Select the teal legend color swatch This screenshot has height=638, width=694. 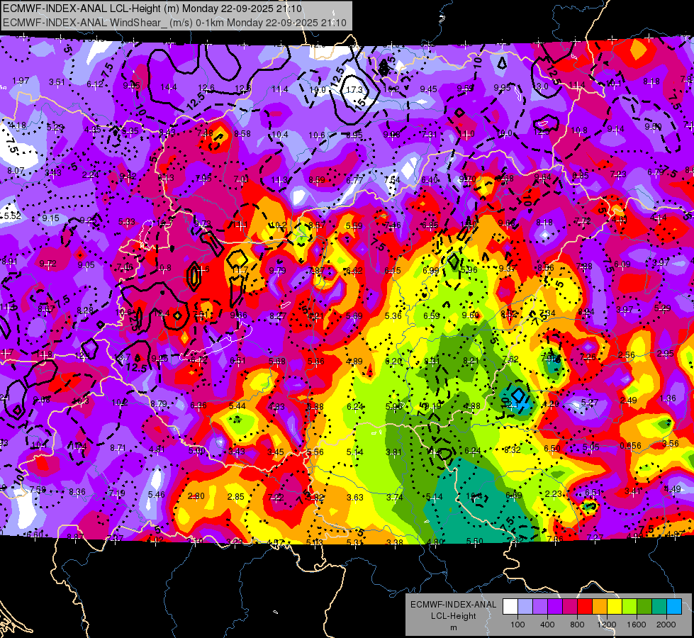659,607
